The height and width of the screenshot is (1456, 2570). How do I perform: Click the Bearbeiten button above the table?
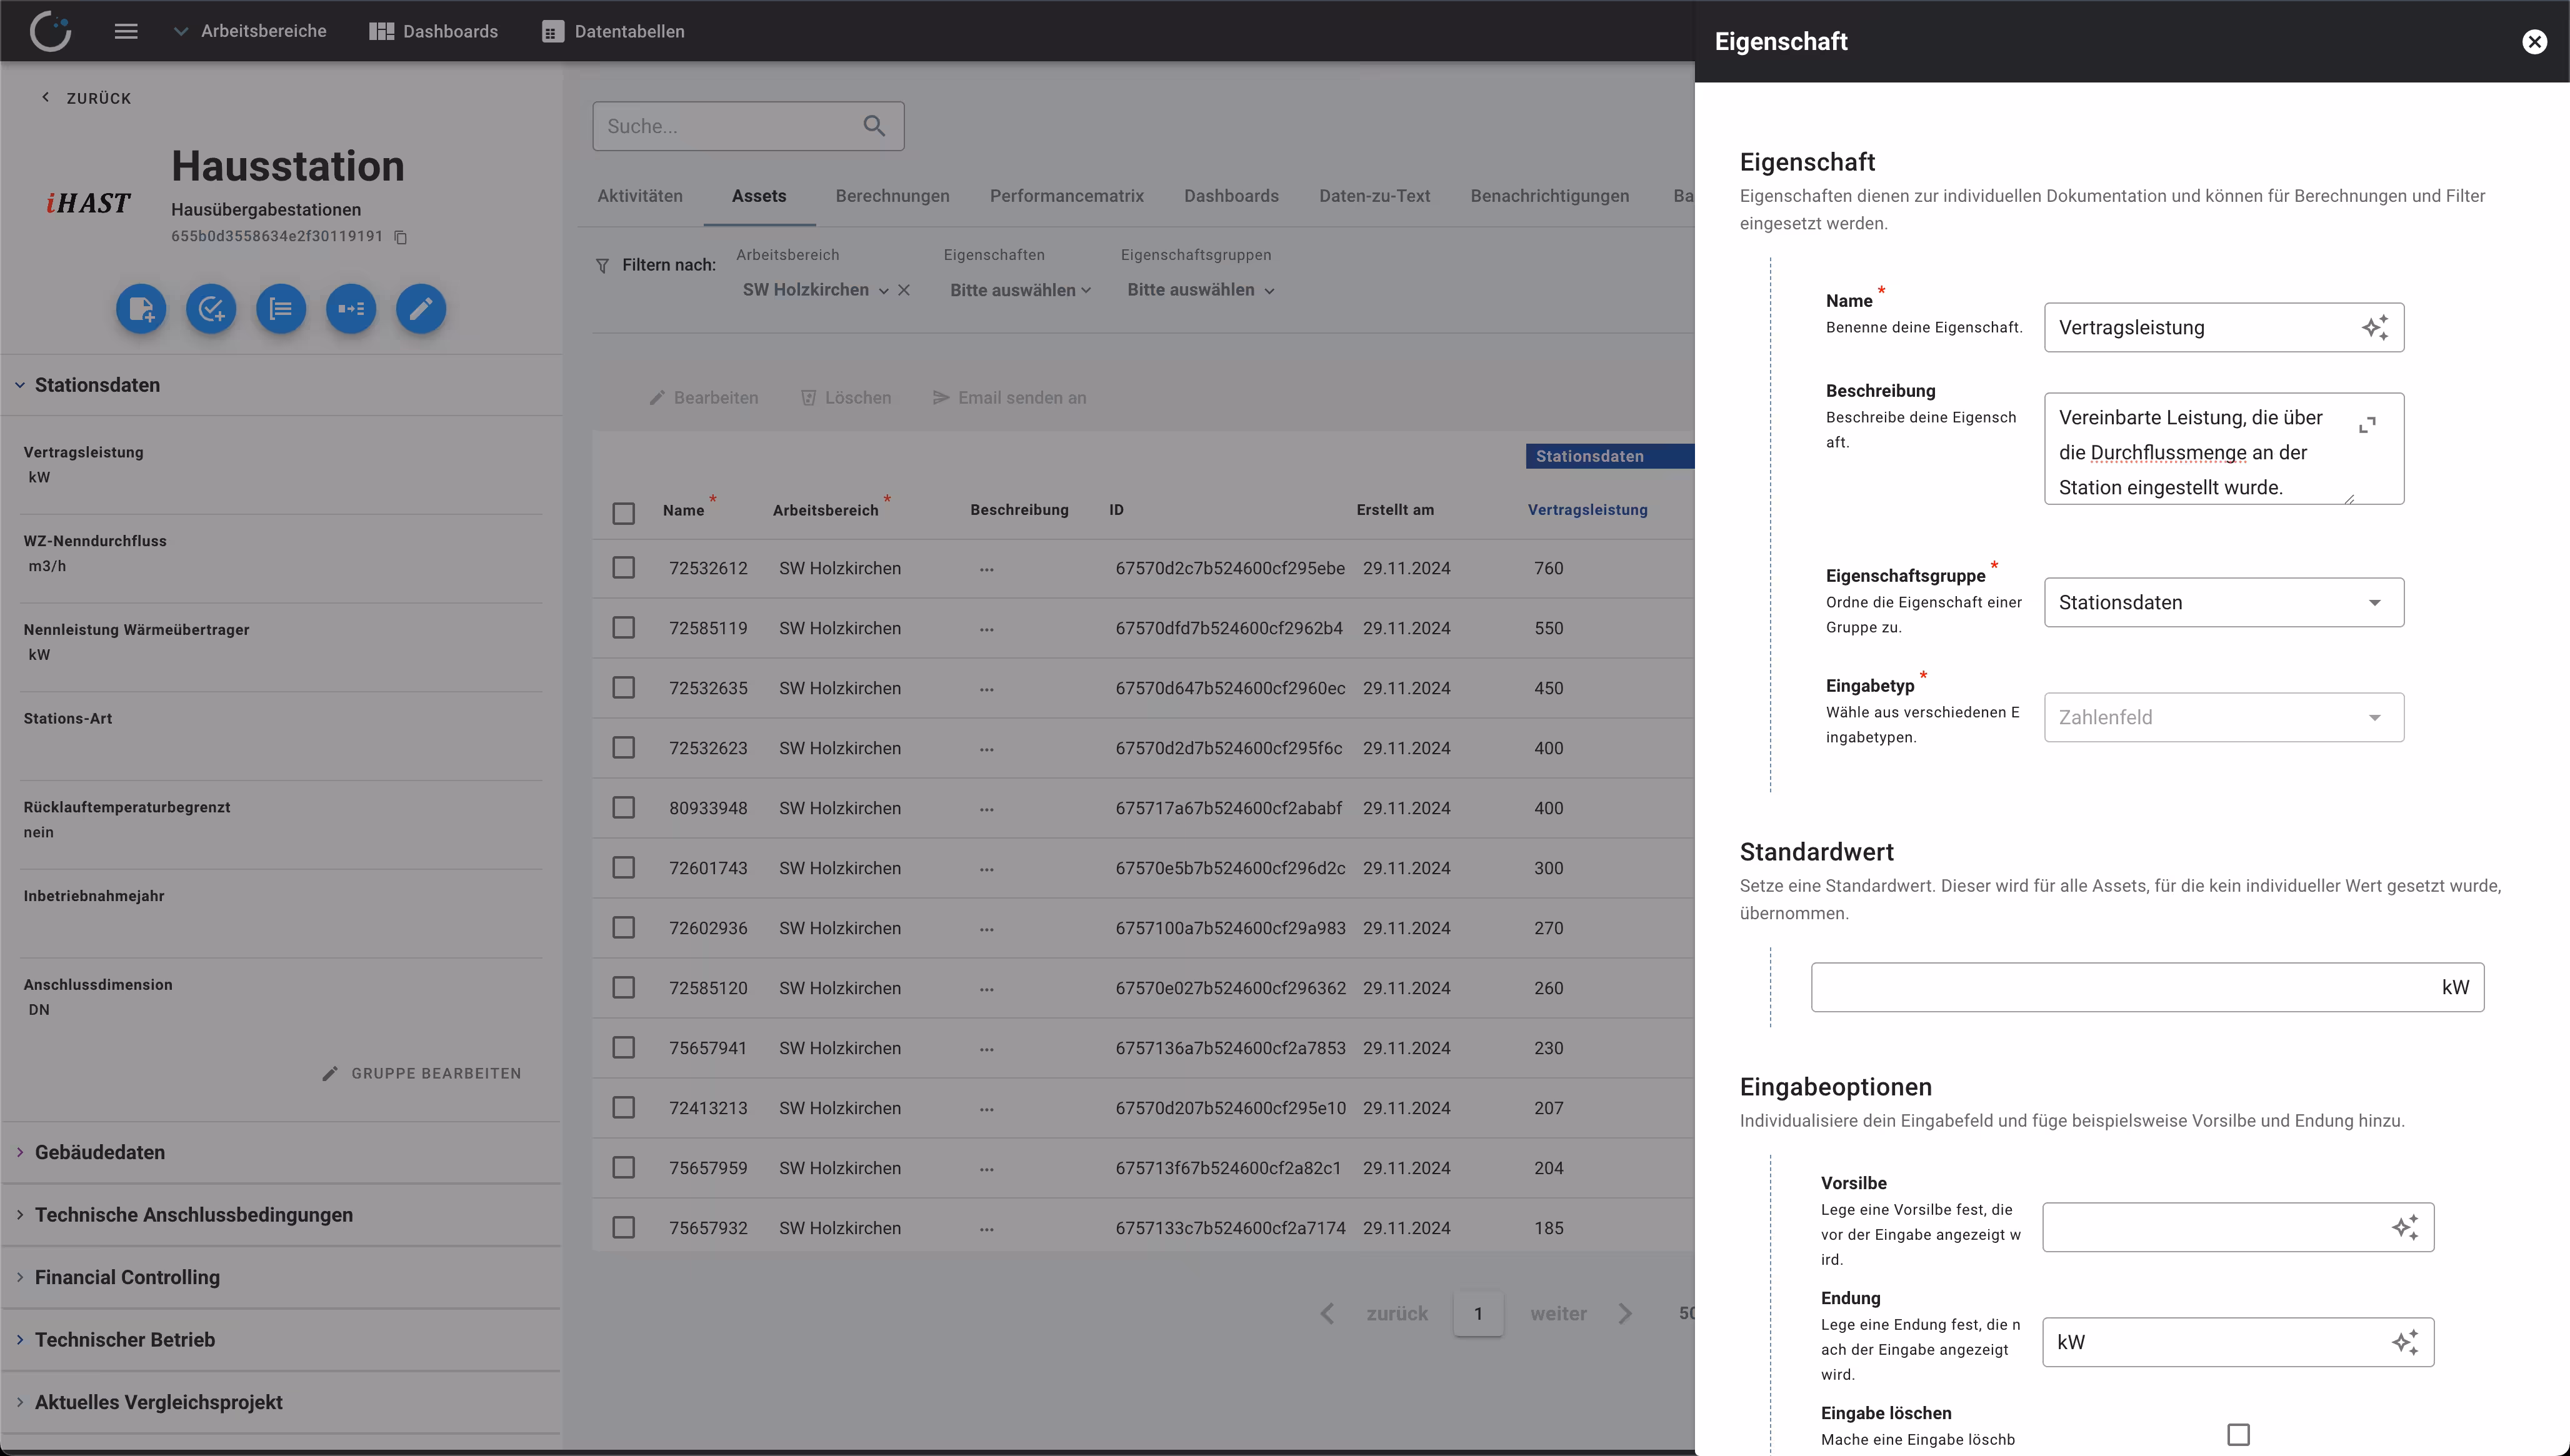pyautogui.click(x=704, y=398)
